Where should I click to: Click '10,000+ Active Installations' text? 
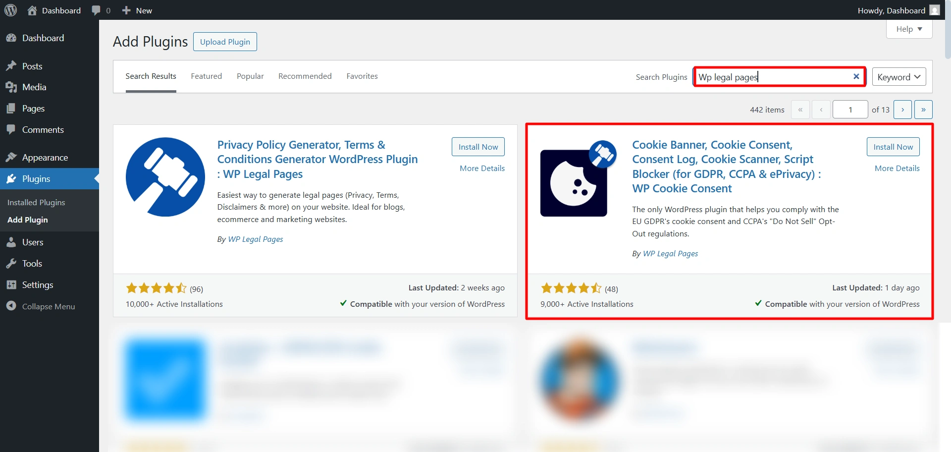(174, 304)
